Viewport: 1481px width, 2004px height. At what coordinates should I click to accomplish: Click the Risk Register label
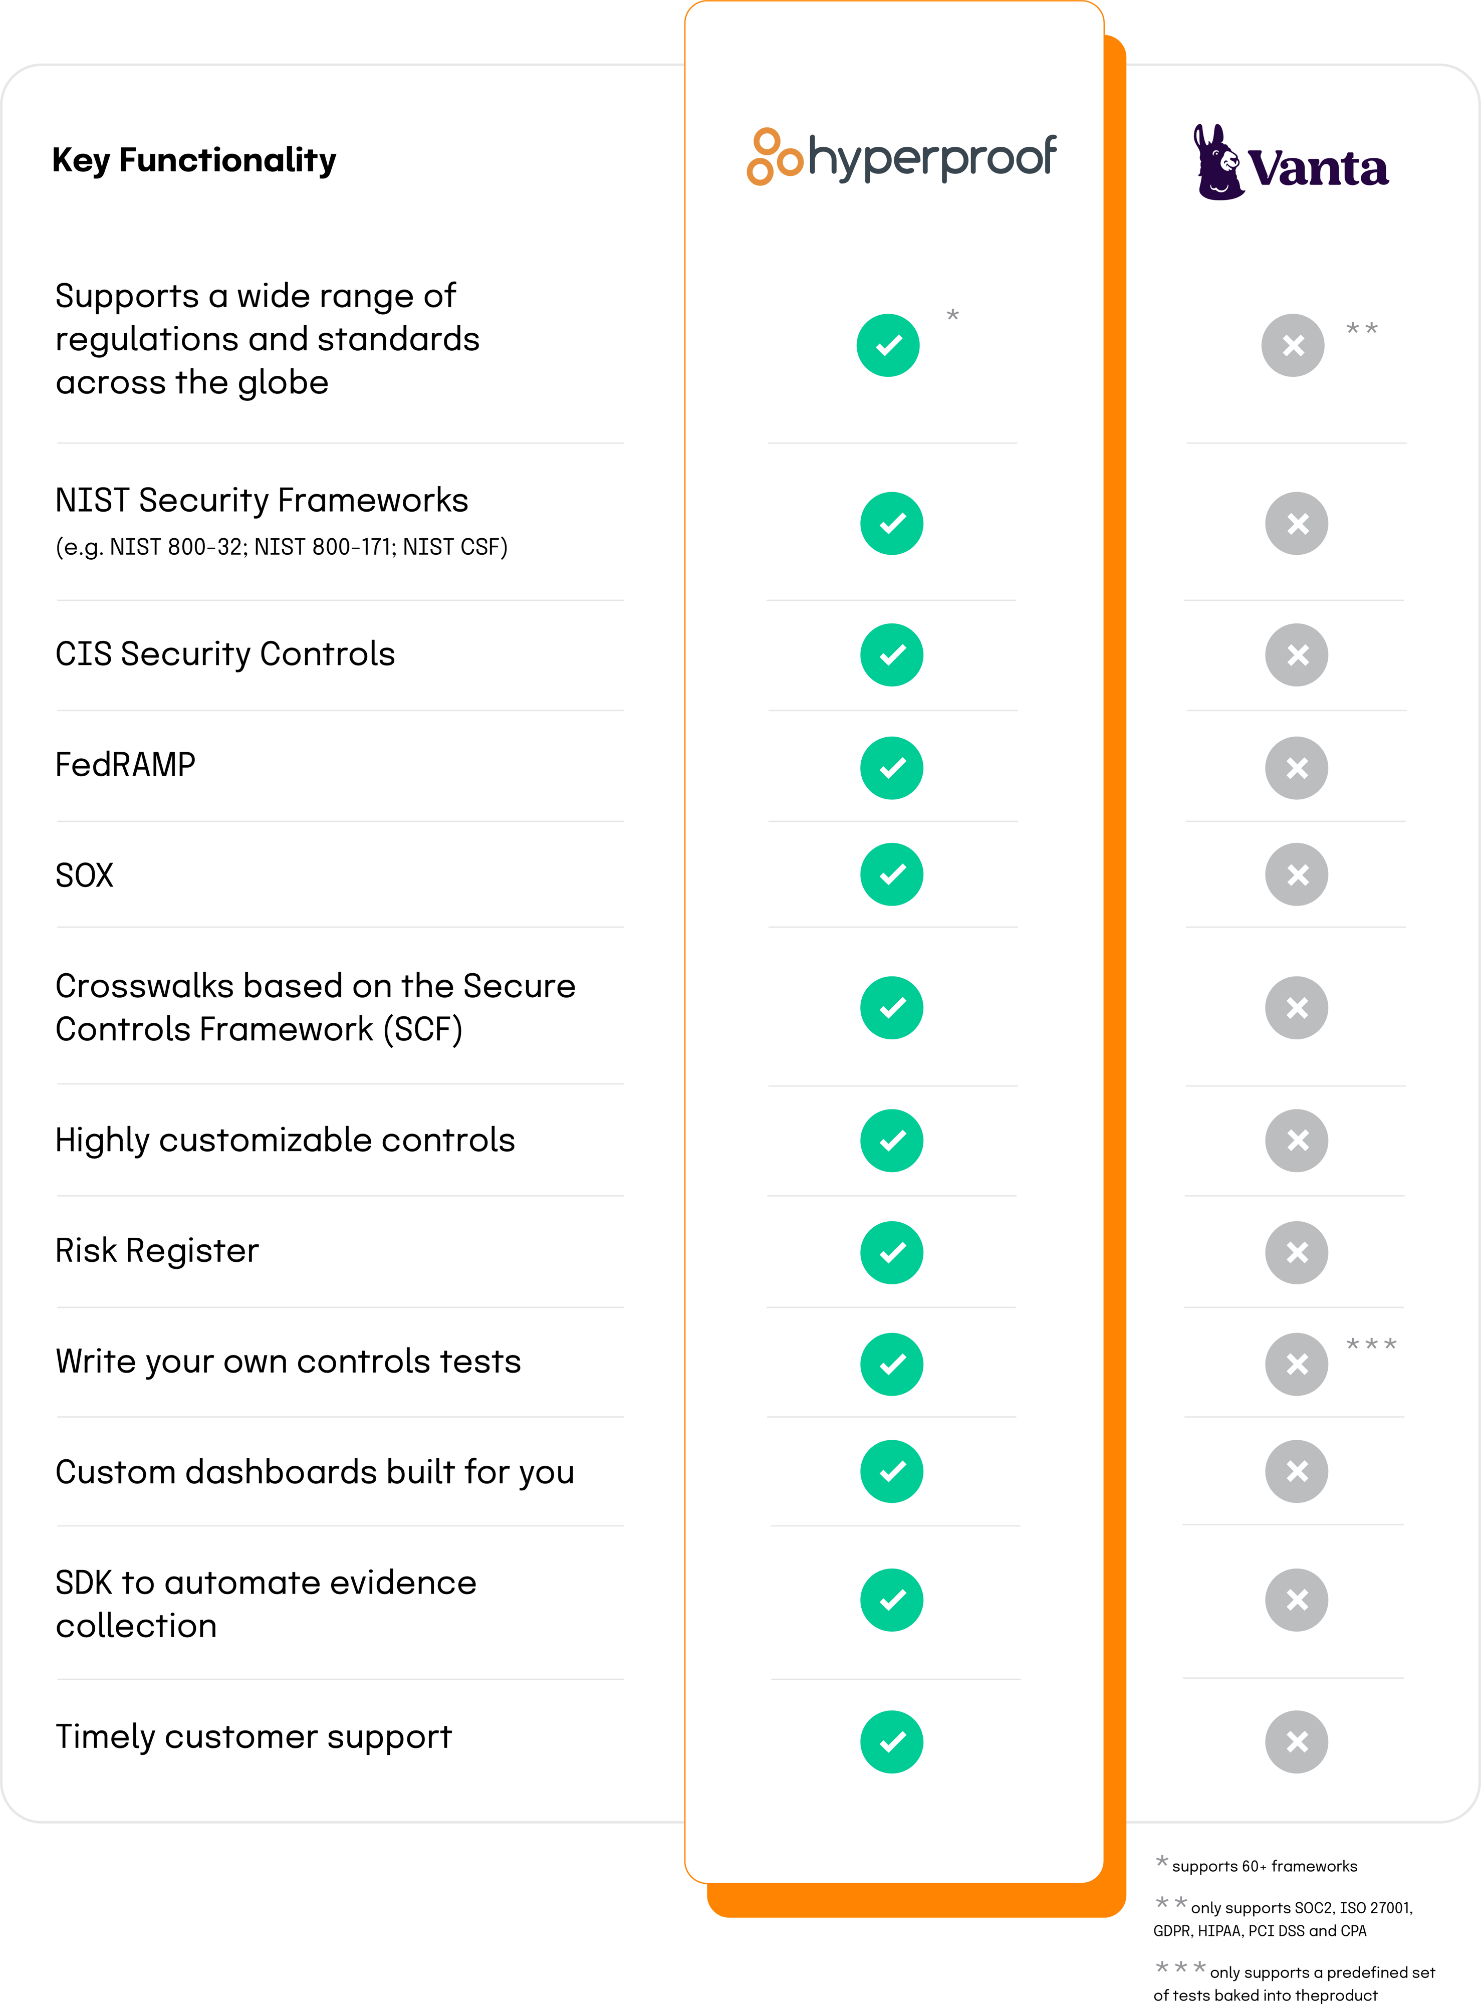[x=157, y=1250]
